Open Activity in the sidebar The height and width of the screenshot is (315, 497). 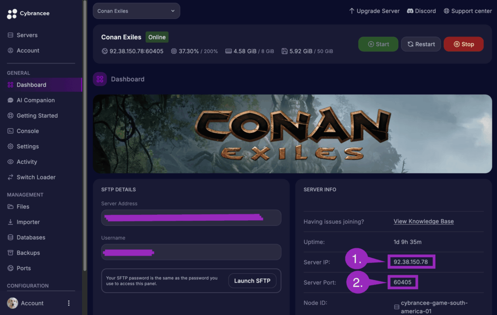[x=27, y=161]
